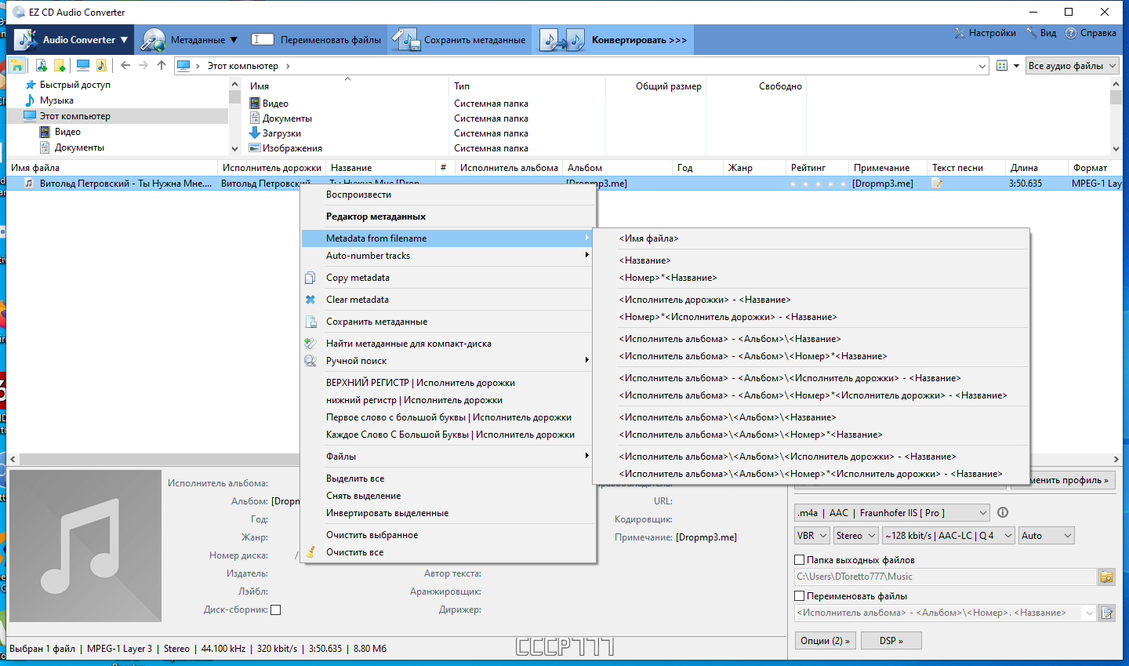Apply ВЕРХНИЙ РЕГИСТР to track artist

tap(448, 383)
